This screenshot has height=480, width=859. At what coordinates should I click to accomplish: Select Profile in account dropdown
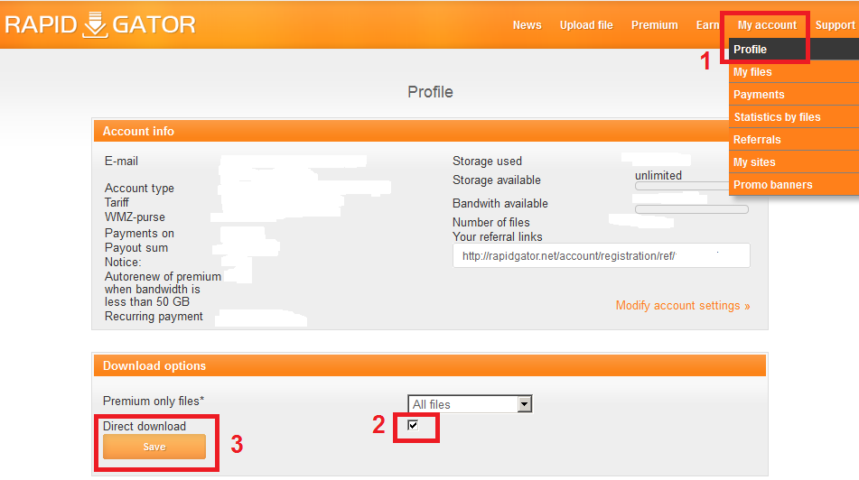(x=794, y=50)
